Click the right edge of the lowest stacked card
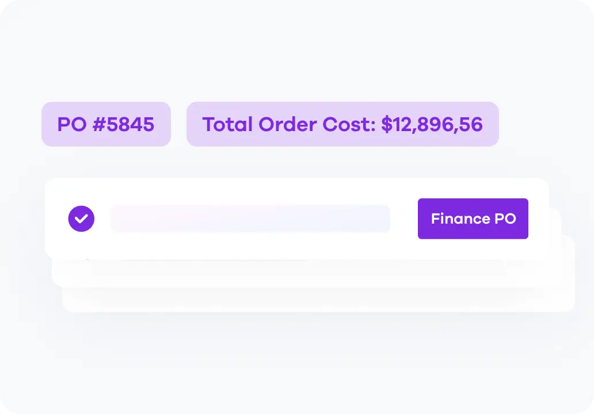The image size is (594, 414). coord(570,276)
